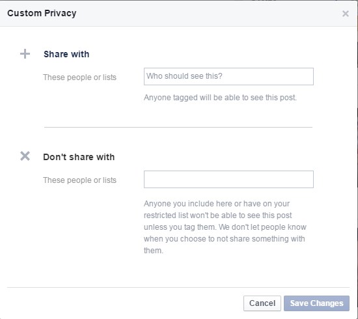Focus the empty Don't share with field

point(228,179)
